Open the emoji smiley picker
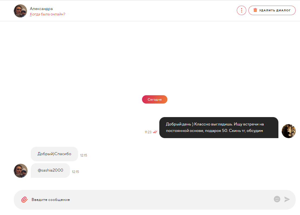This screenshot has height=215, width=300. tap(277, 199)
